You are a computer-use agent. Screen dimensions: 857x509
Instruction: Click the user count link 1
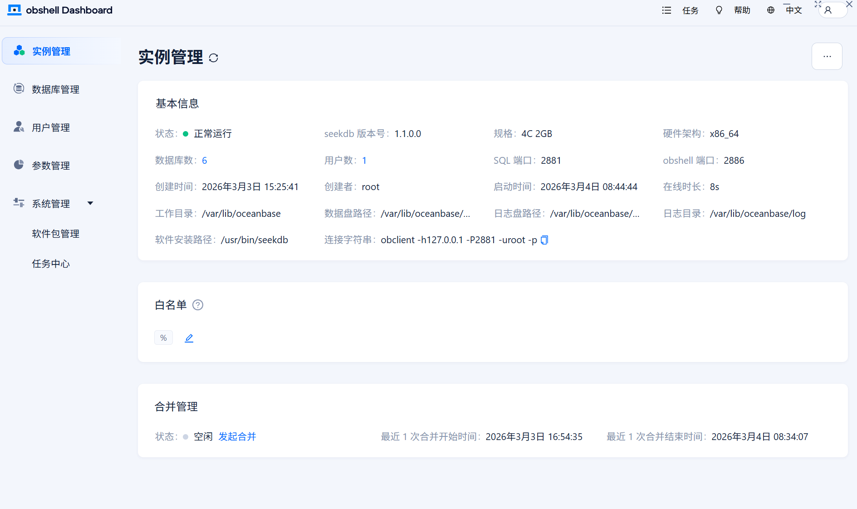pos(364,161)
